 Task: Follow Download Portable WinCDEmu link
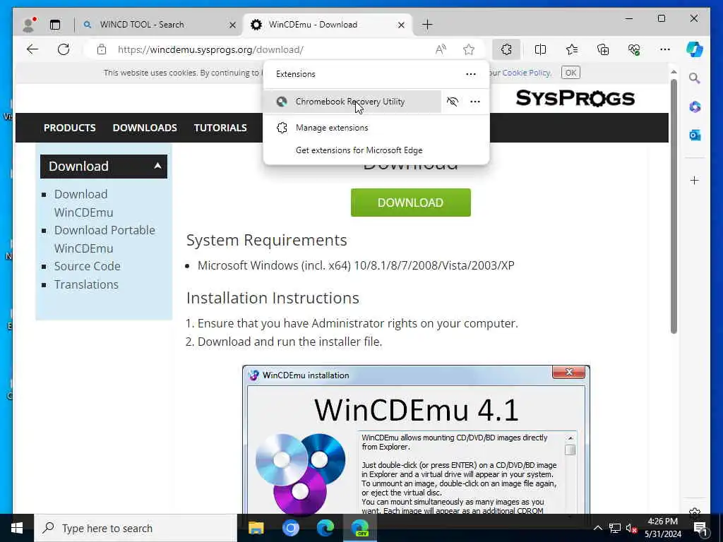[104, 239]
